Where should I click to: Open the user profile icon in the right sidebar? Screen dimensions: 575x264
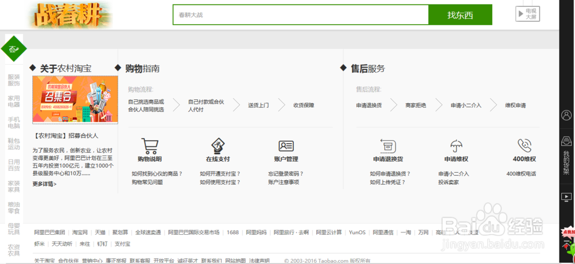566,115
